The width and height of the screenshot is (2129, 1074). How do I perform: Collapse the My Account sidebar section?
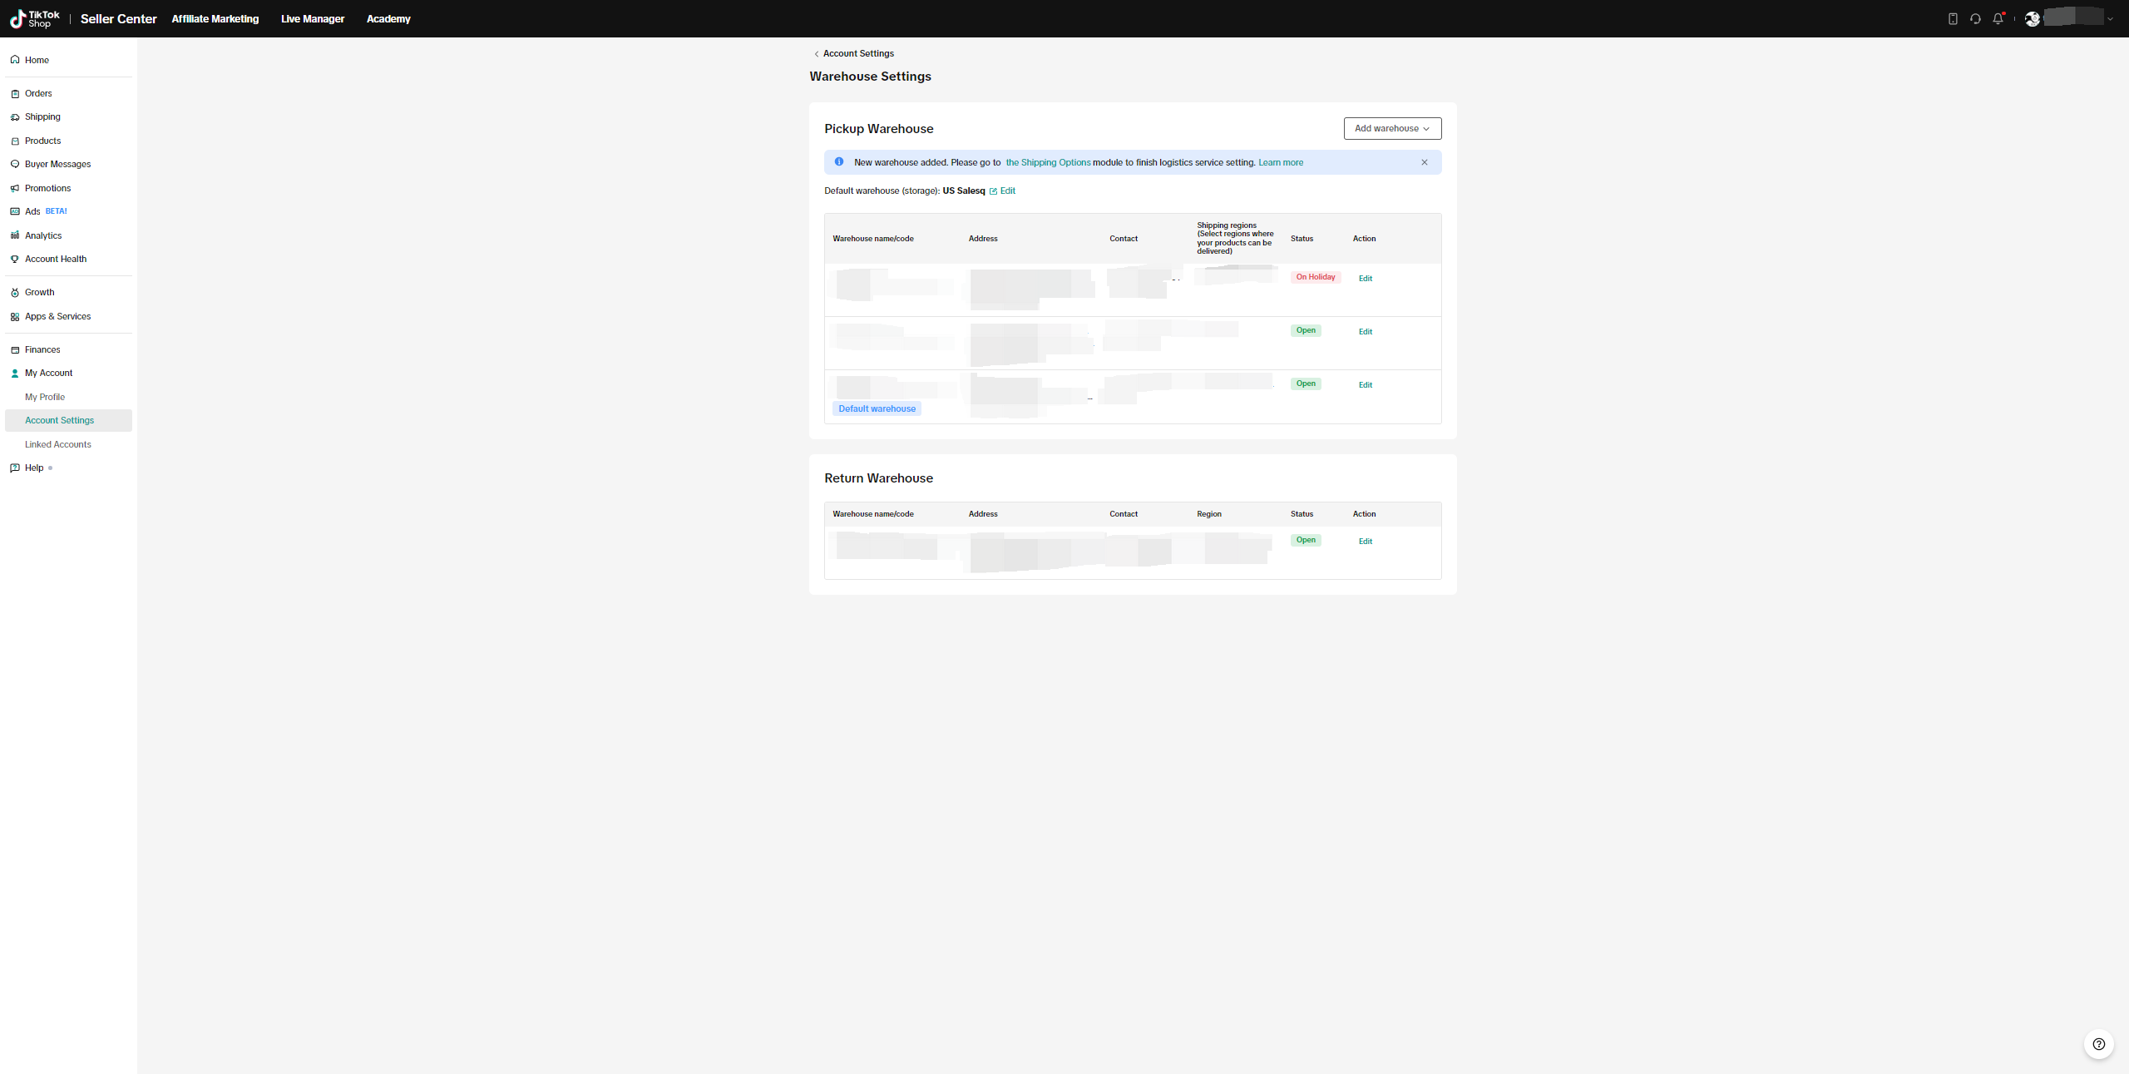pyautogui.click(x=48, y=373)
